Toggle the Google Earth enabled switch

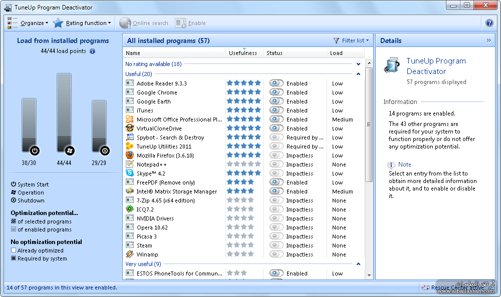click(277, 101)
